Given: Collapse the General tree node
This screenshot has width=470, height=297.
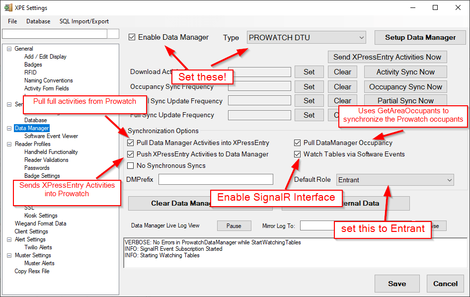Looking at the screenshot, I should [9, 49].
